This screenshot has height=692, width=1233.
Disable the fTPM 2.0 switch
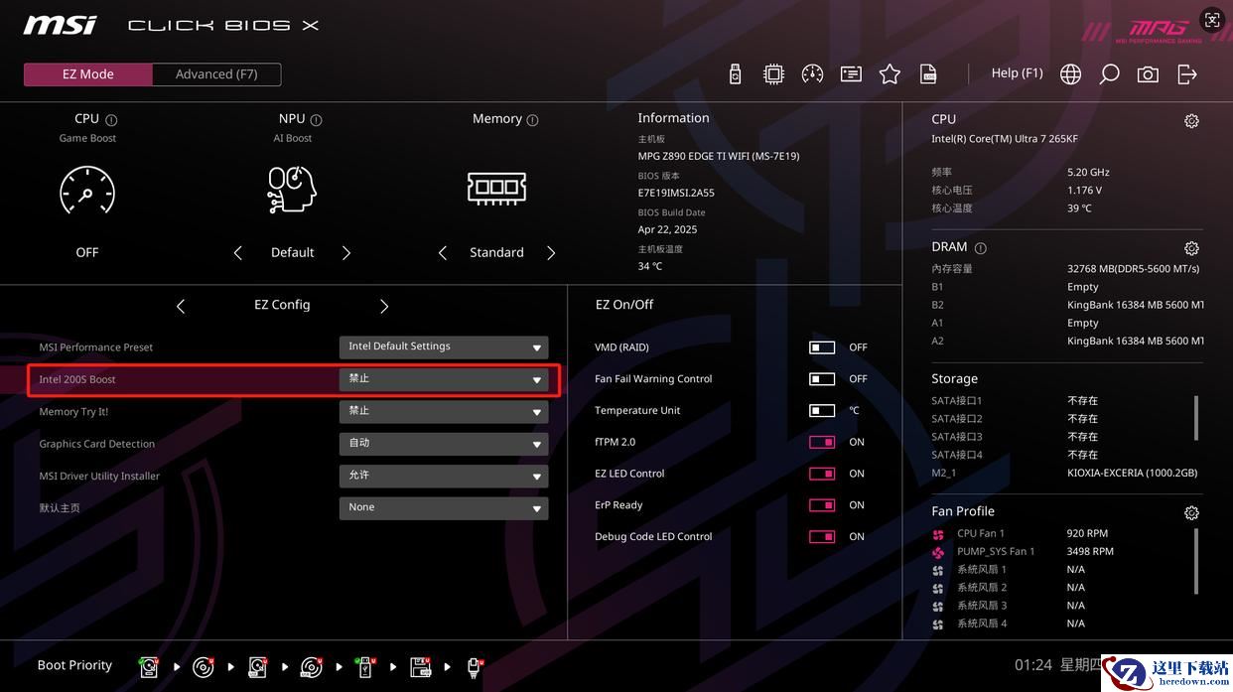click(822, 443)
